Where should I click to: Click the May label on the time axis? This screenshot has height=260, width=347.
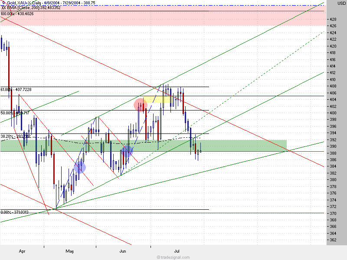coord(69,251)
